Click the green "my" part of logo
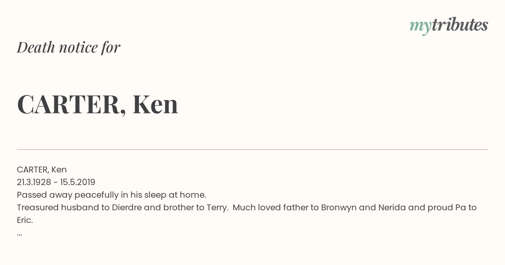This screenshot has height=265, width=505. click(420, 26)
